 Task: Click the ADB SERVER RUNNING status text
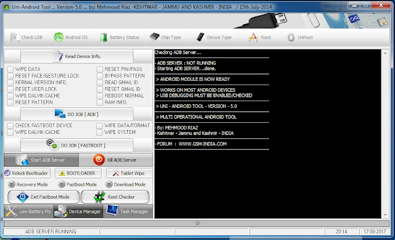tap(51, 231)
